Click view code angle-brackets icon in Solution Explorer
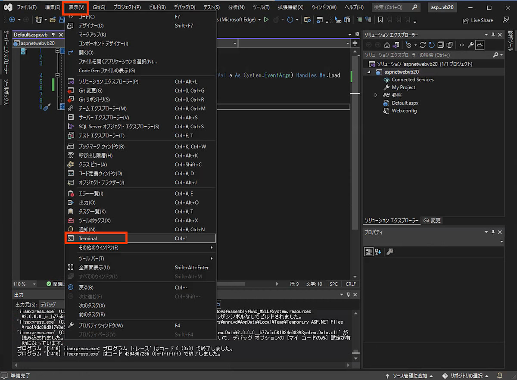This screenshot has height=380, width=517. (x=461, y=45)
